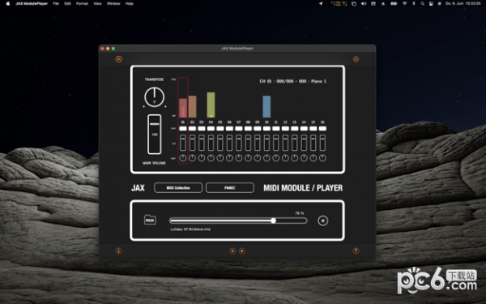The image size is (486, 304).
Task: Start playback with the orange play icon
Action: tap(232, 251)
